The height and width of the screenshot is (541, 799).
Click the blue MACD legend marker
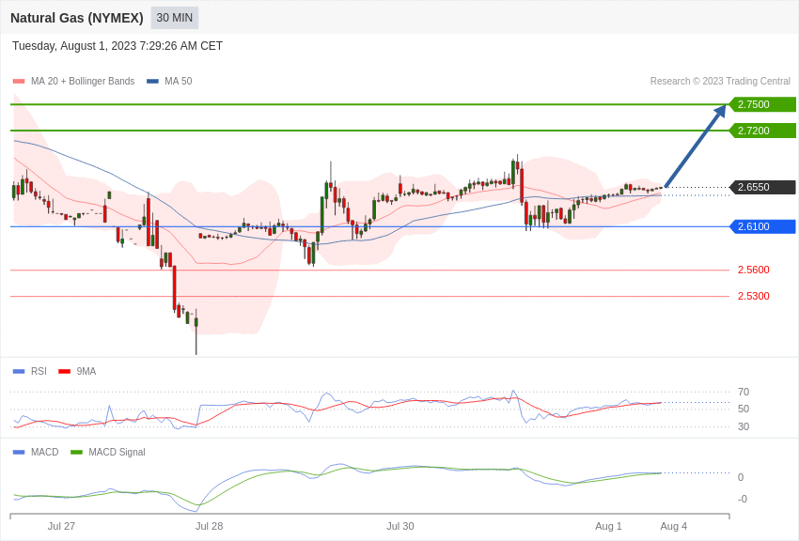(x=19, y=453)
